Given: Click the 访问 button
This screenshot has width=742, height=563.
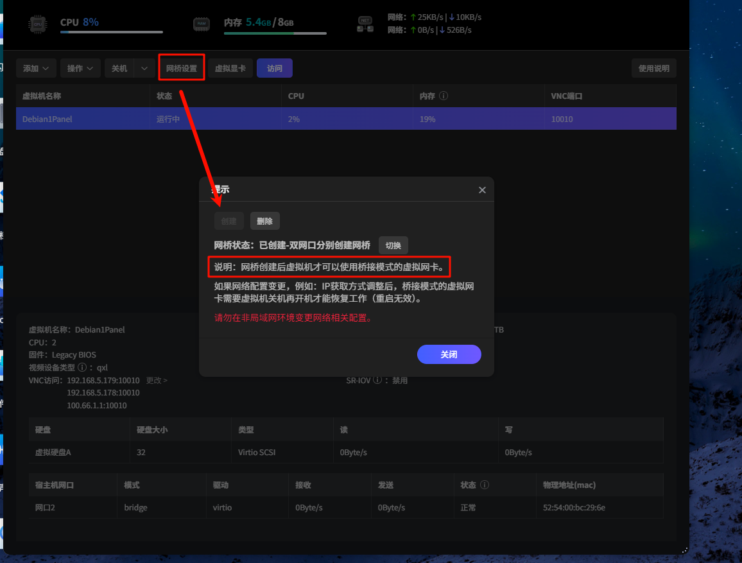Looking at the screenshot, I should (275, 69).
